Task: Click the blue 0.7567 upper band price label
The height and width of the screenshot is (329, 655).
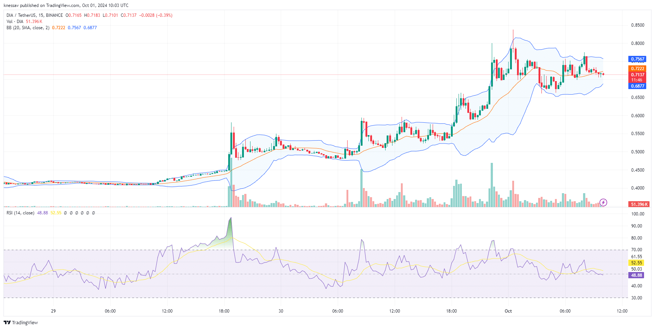Action: point(637,59)
